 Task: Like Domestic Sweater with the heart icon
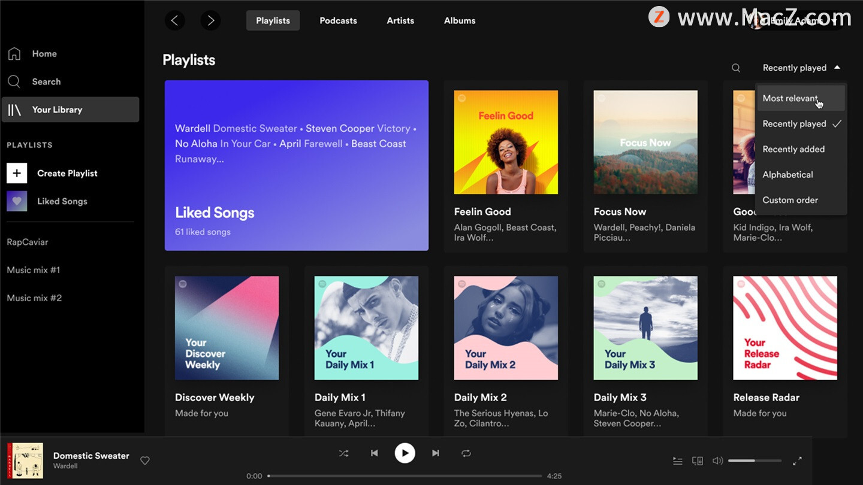click(x=145, y=460)
